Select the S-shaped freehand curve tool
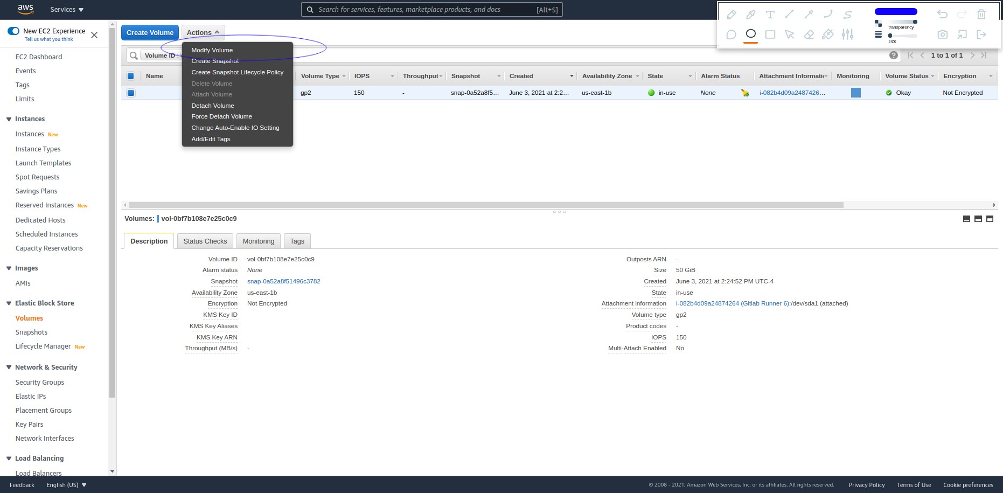Image resolution: width=1003 pixels, height=493 pixels. pyautogui.click(x=847, y=15)
